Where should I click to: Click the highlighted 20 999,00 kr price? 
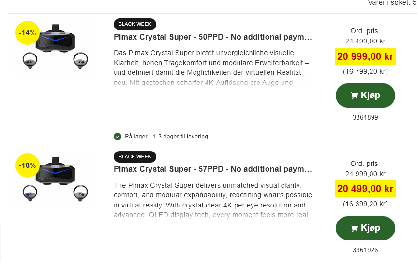pyautogui.click(x=365, y=56)
